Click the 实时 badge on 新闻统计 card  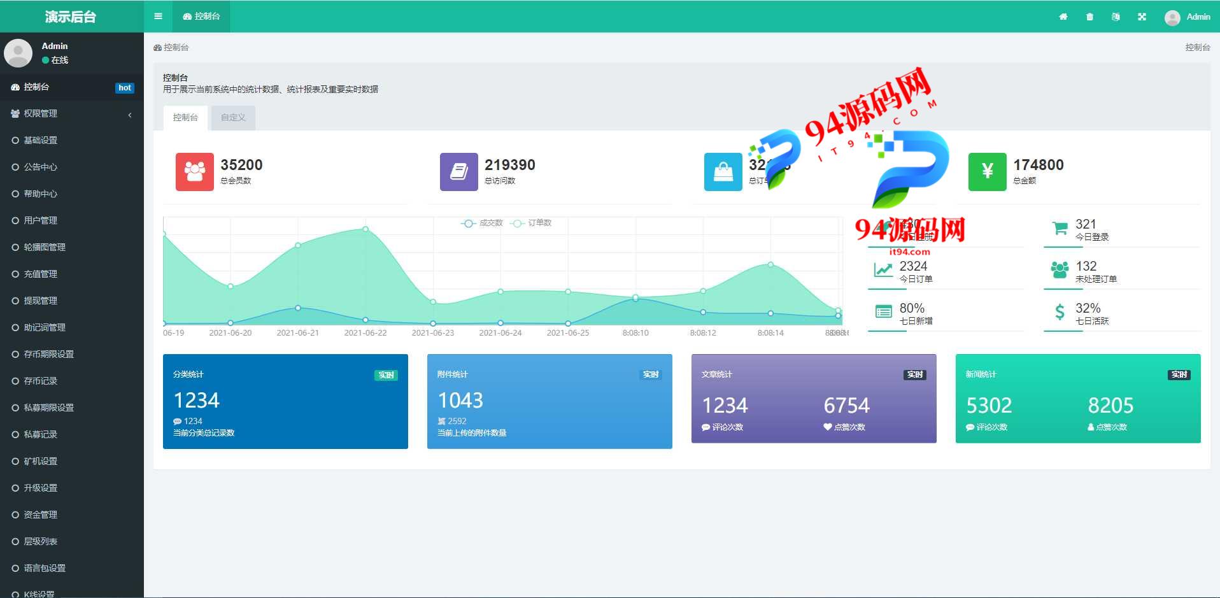1179,375
